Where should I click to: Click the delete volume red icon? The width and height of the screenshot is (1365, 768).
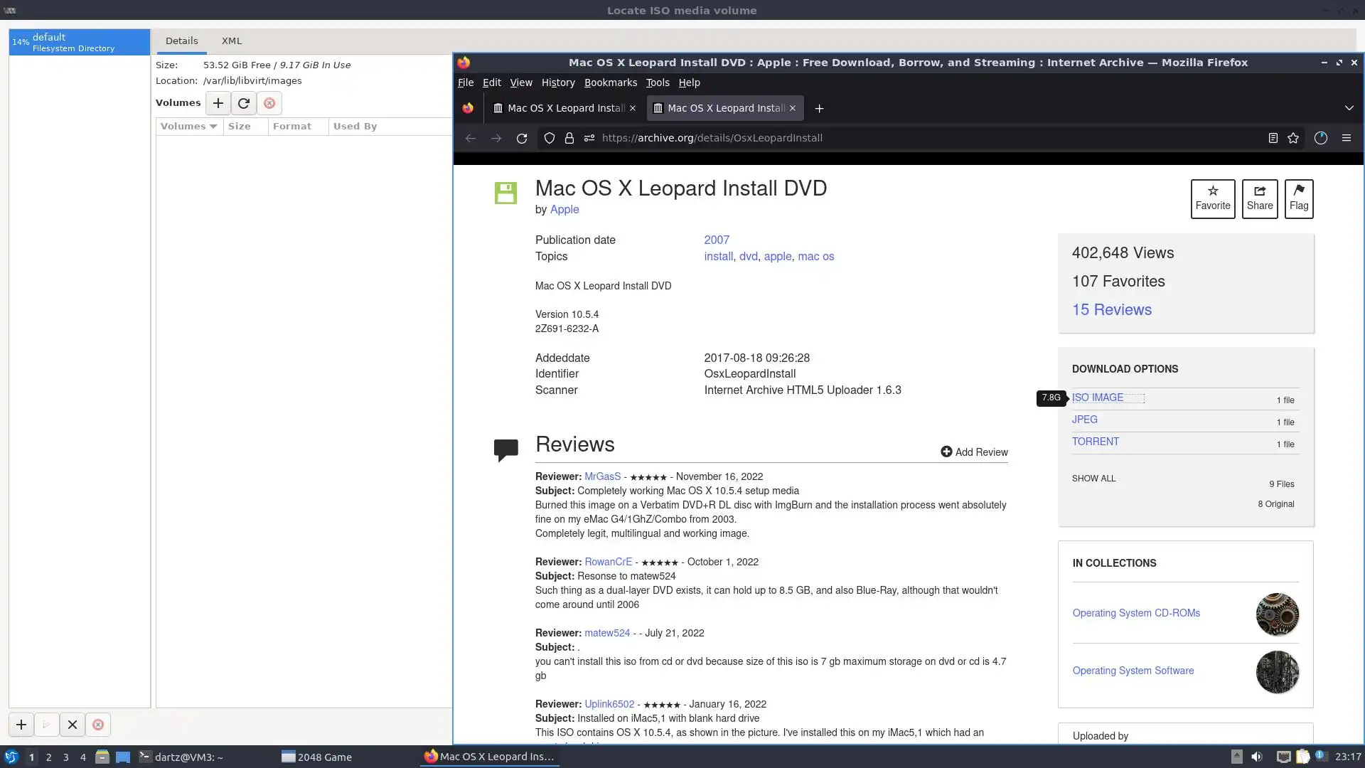click(x=269, y=103)
